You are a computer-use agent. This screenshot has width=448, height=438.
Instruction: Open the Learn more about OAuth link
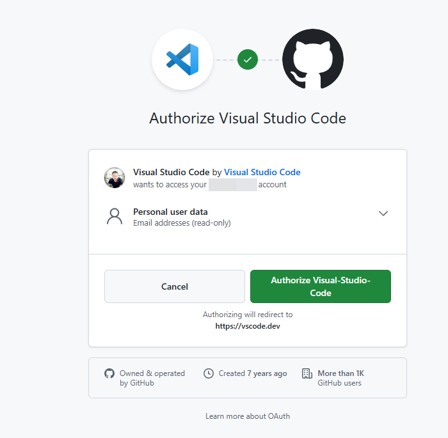click(x=248, y=416)
